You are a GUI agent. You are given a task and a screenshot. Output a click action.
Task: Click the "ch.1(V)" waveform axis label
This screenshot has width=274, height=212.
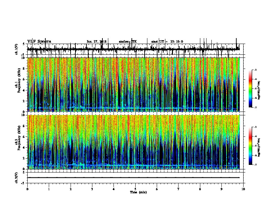17,49
